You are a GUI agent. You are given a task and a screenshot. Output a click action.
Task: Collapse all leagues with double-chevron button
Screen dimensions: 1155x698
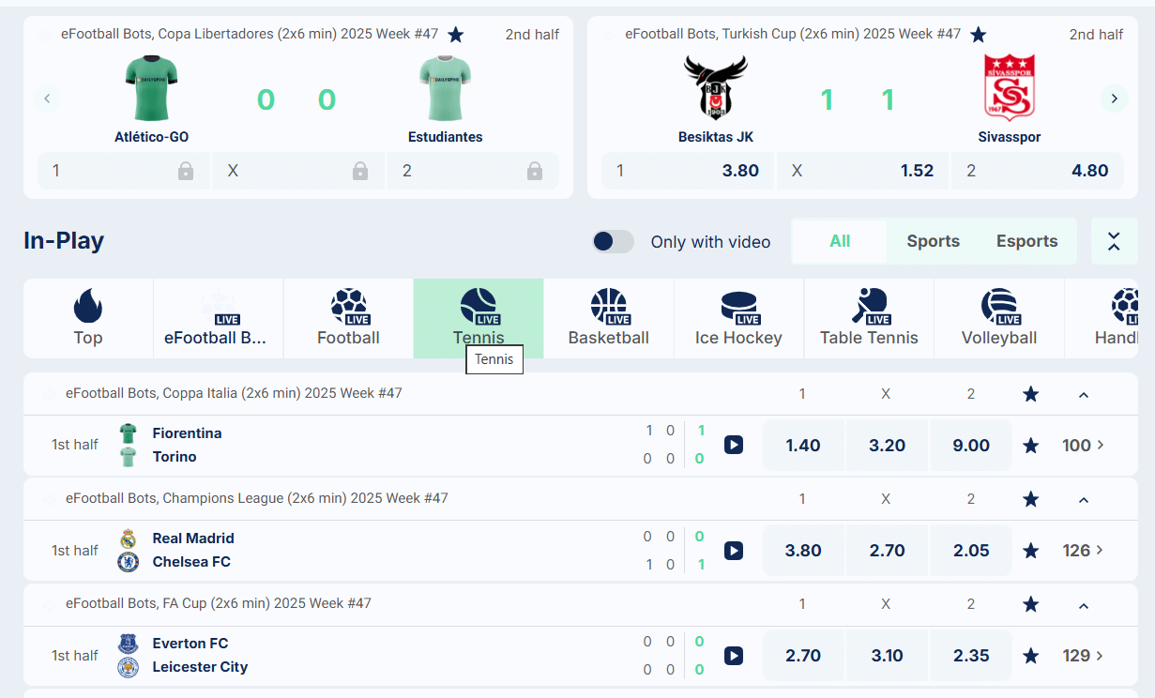1114,241
